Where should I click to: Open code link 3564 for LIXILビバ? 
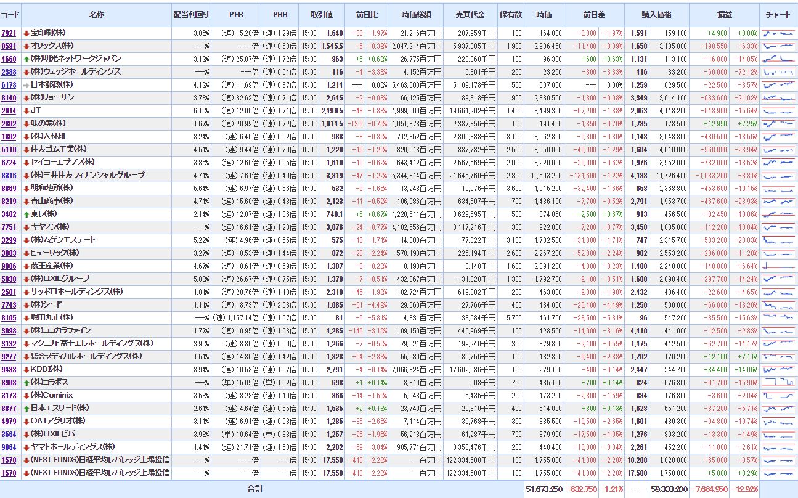9,434
